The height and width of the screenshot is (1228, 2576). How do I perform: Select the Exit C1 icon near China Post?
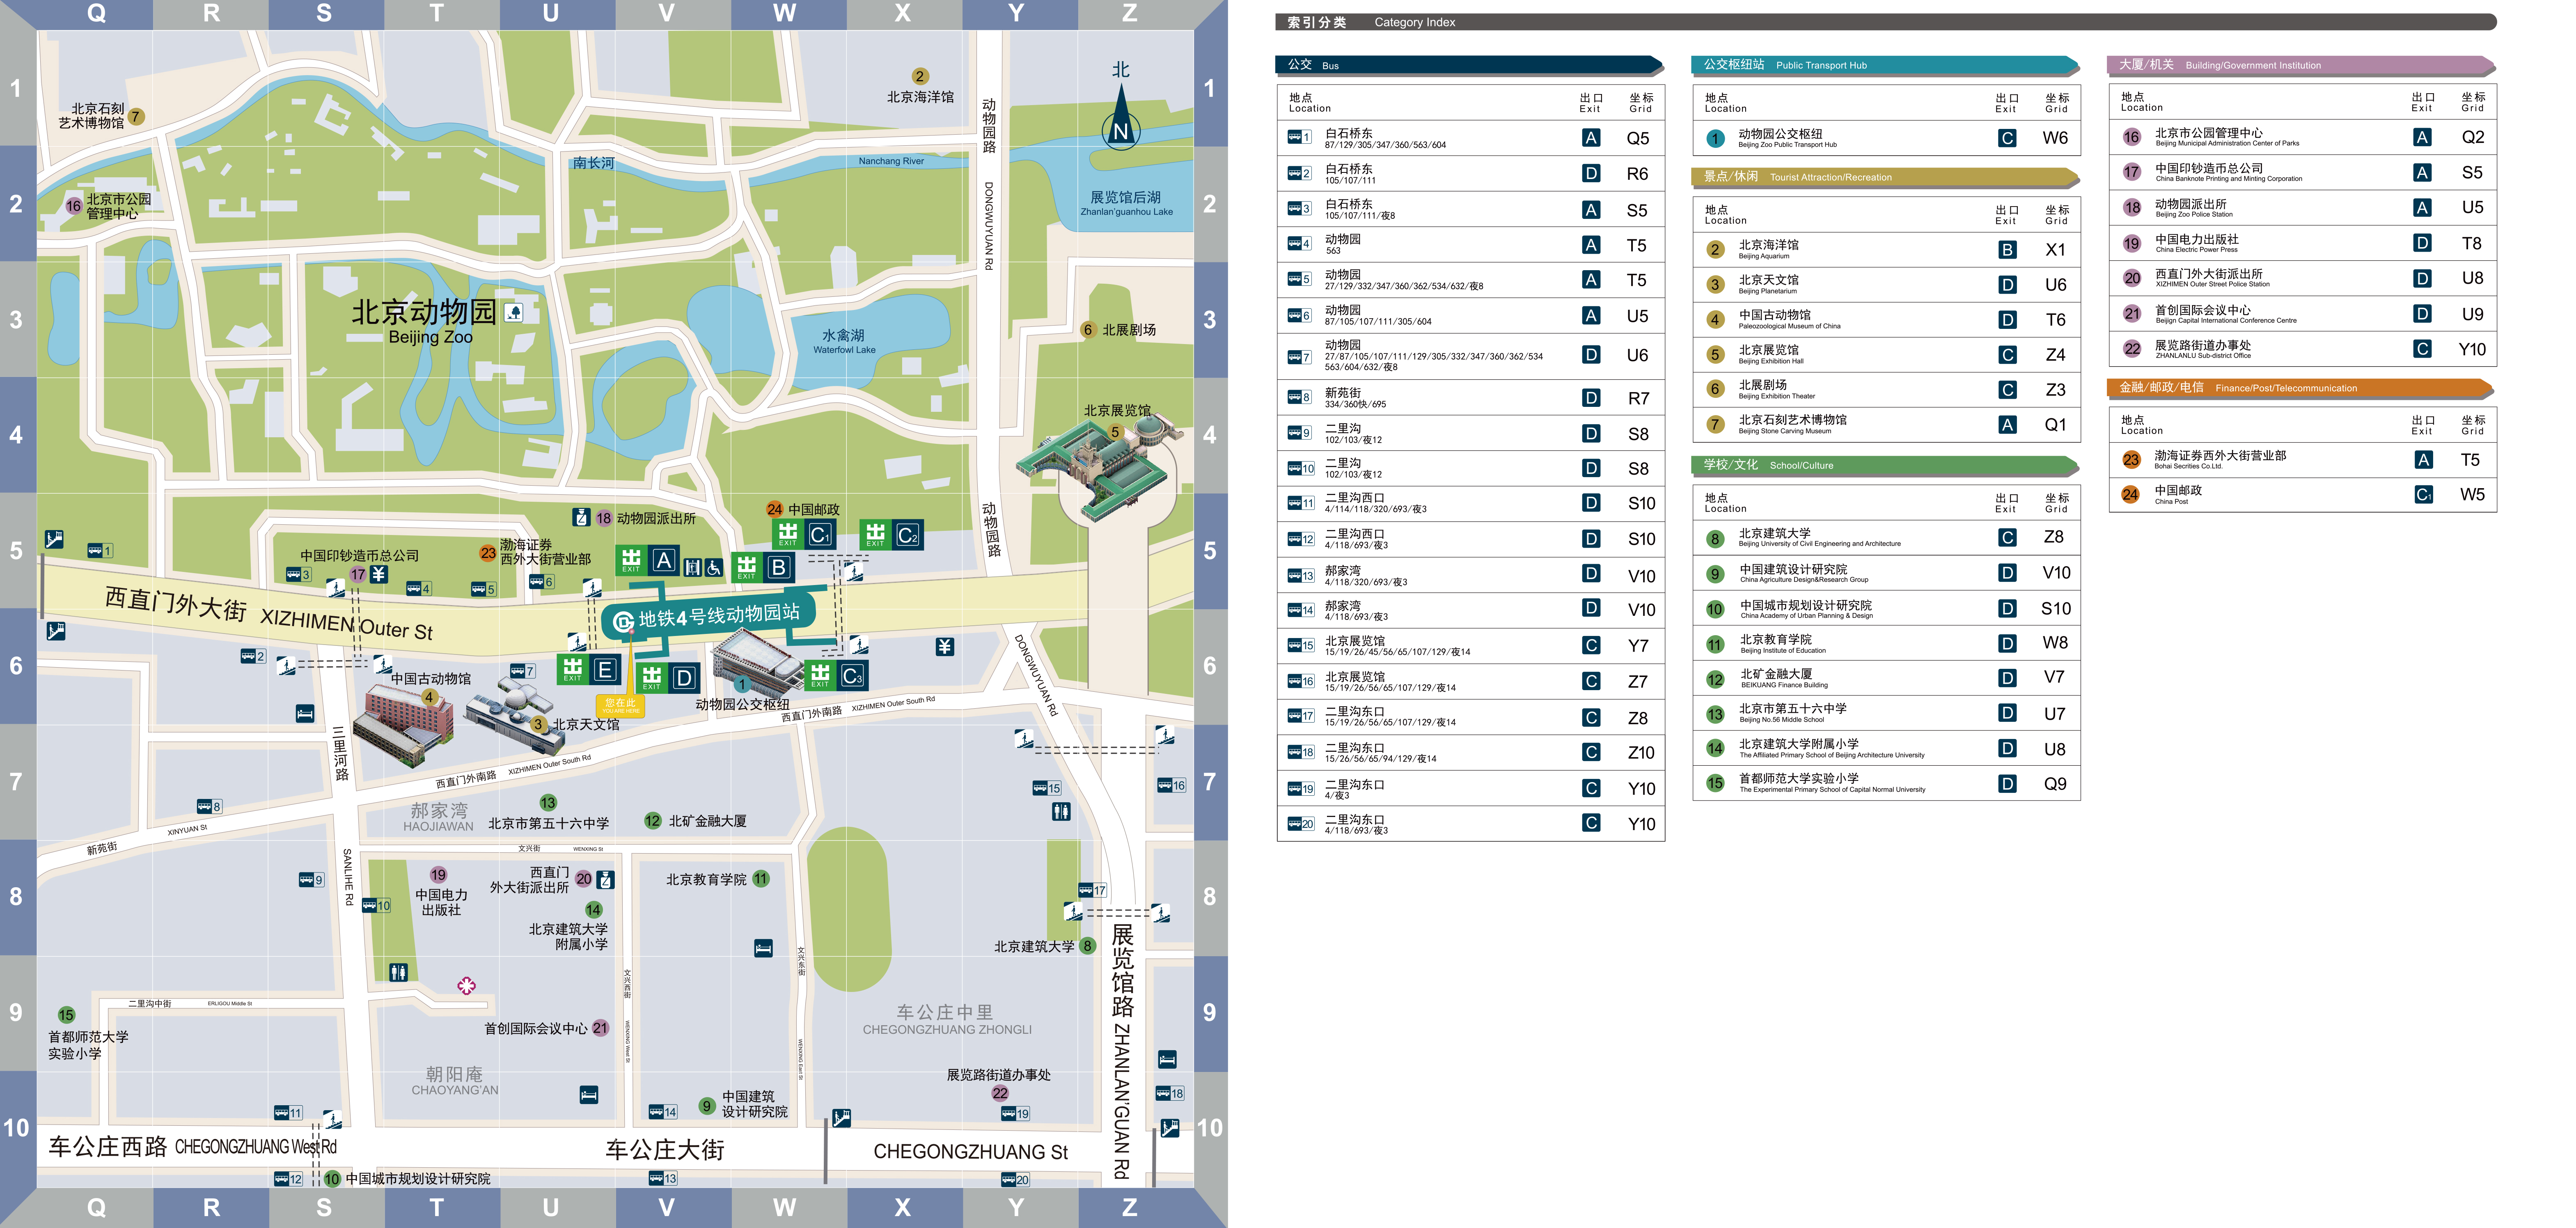point(804,535)
